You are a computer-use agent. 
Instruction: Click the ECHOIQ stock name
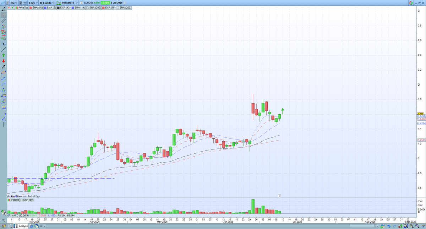[88, 3]
